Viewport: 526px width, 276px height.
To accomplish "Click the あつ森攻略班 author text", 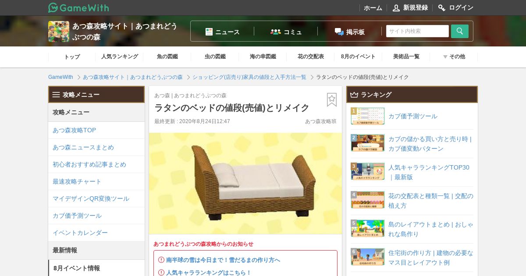I will point(321,121).
